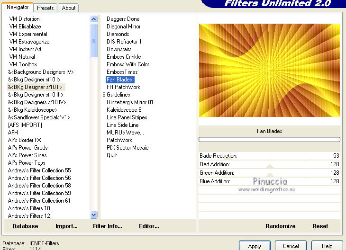Click the Database button
Viewport: 346px width, 250px height.
(x=25, y=226)
